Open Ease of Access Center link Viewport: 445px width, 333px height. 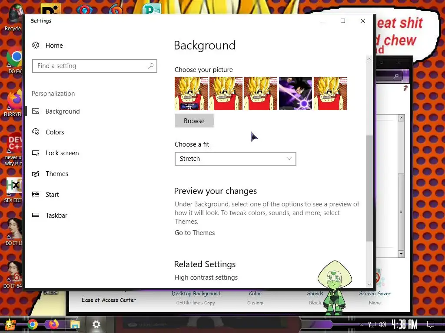point(109,300)
